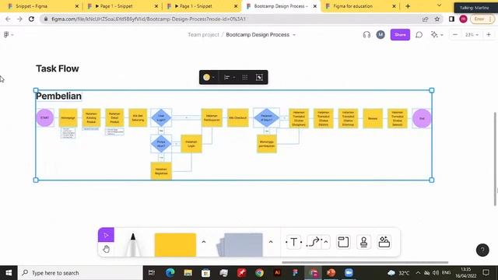Switch to the second Page 1 - Snippet tab
This screenshot has height=280, width=498.
(202, 6)
